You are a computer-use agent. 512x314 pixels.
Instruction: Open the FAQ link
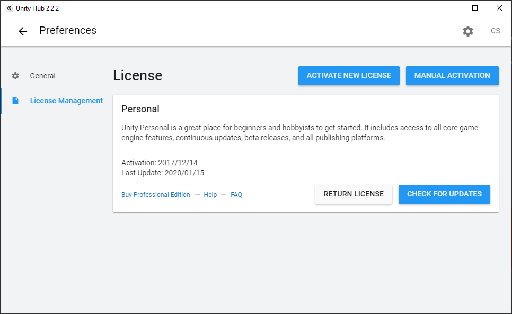pos(236,195)
